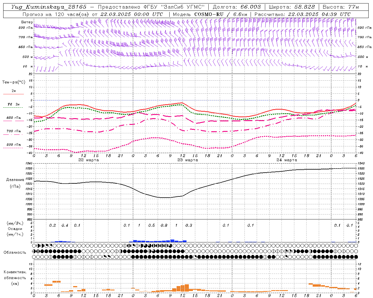Click the "(км)" unit under convective cloudiness
373x298 pixels.
(15, 283)
